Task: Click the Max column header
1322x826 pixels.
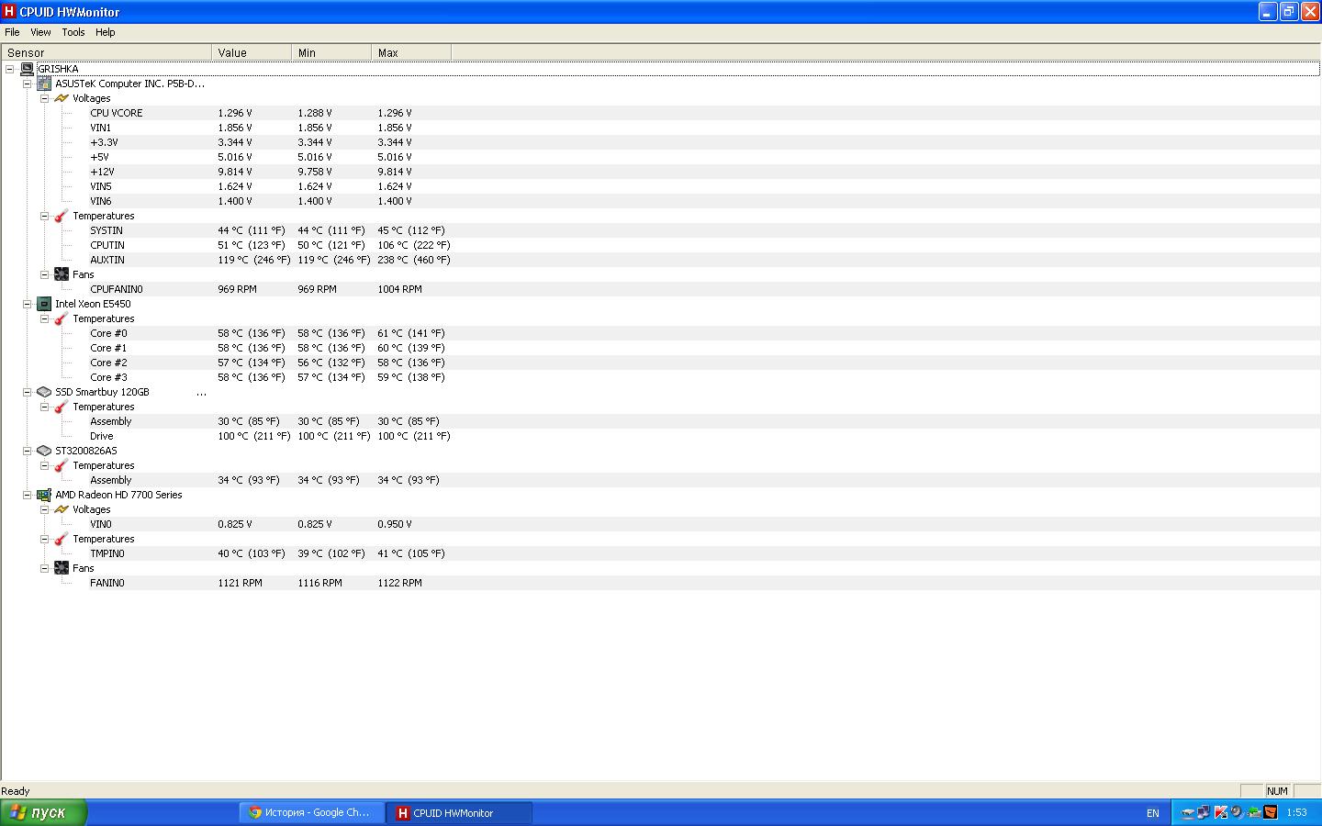Action: point(411,53)
